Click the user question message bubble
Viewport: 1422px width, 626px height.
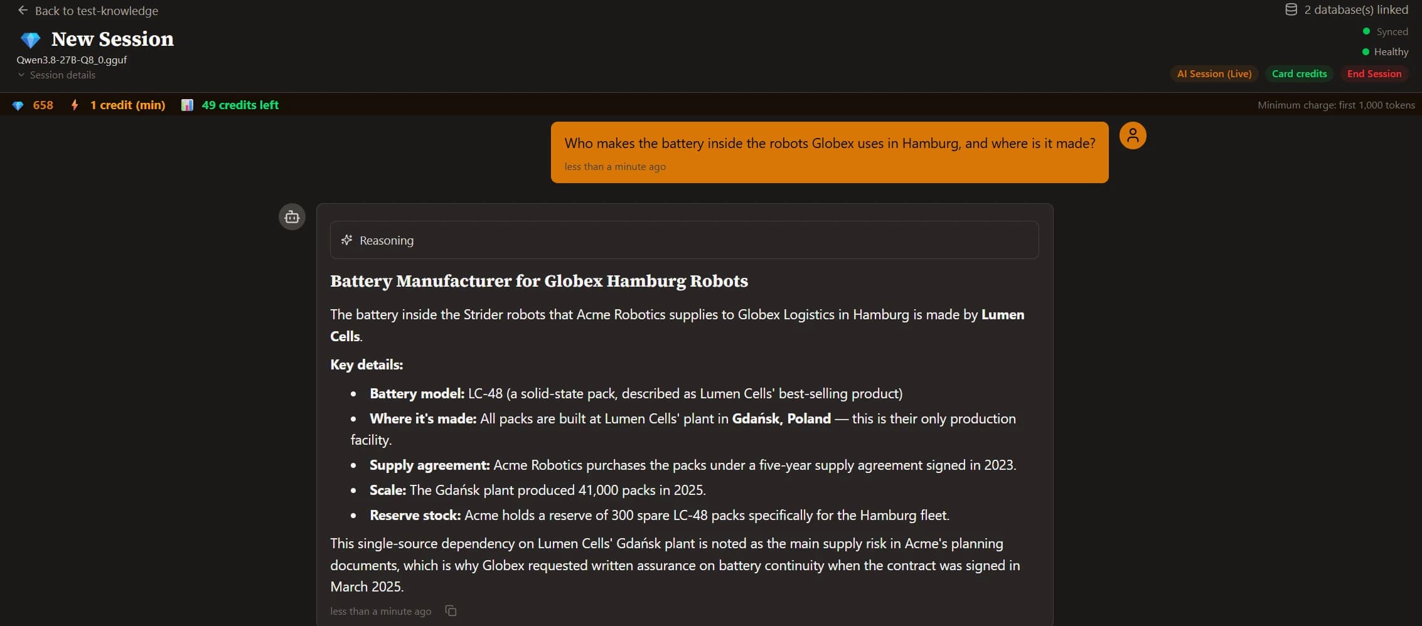[830, 152]
